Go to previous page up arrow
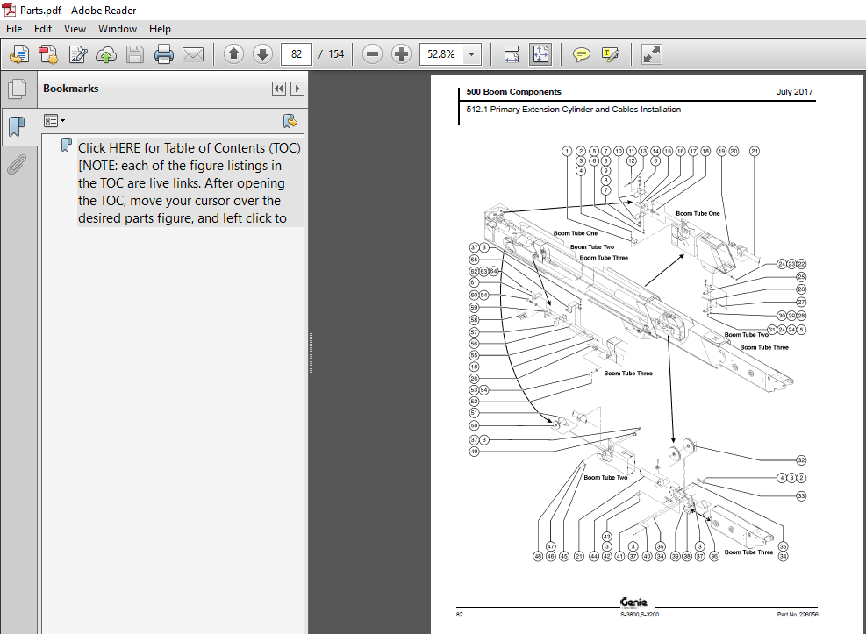Screen dimensions: 866x634 click(233, 54)
